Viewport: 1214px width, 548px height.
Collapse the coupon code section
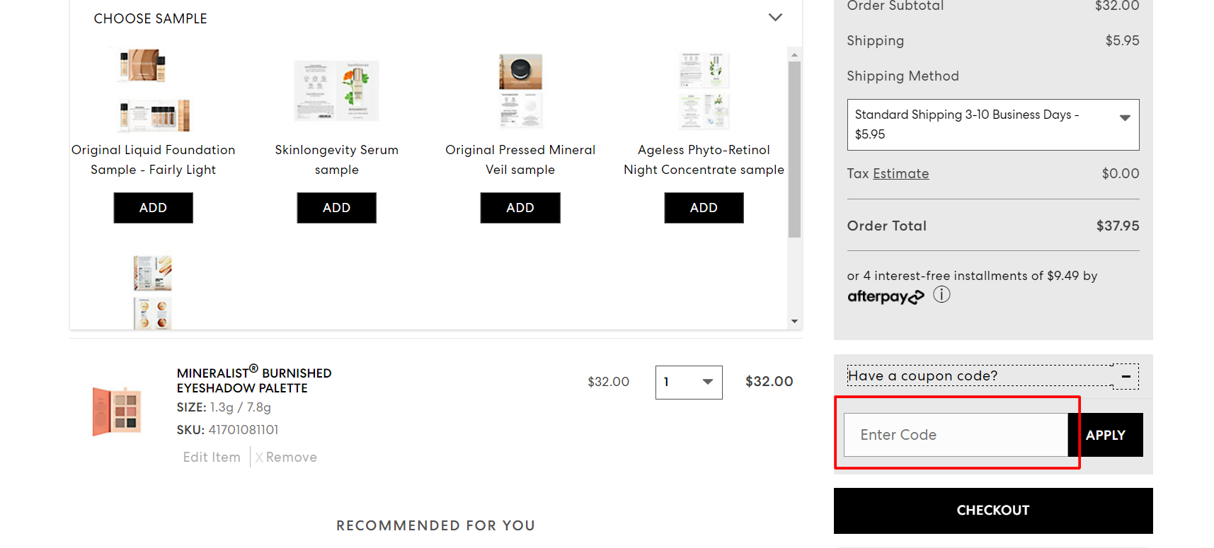tap(1126, 376)
